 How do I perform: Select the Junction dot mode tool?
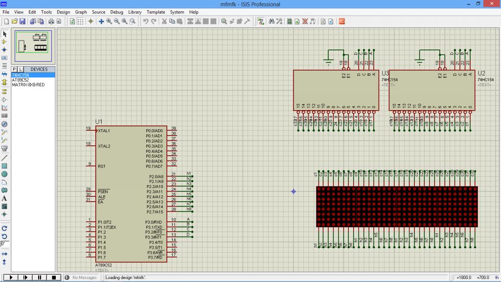[x=4, y=49]
